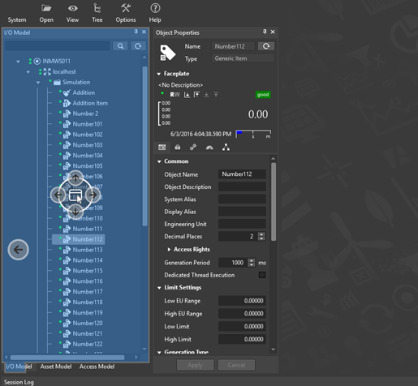Open the properties table tab icon
418x386 pixels.
point(162,148)
